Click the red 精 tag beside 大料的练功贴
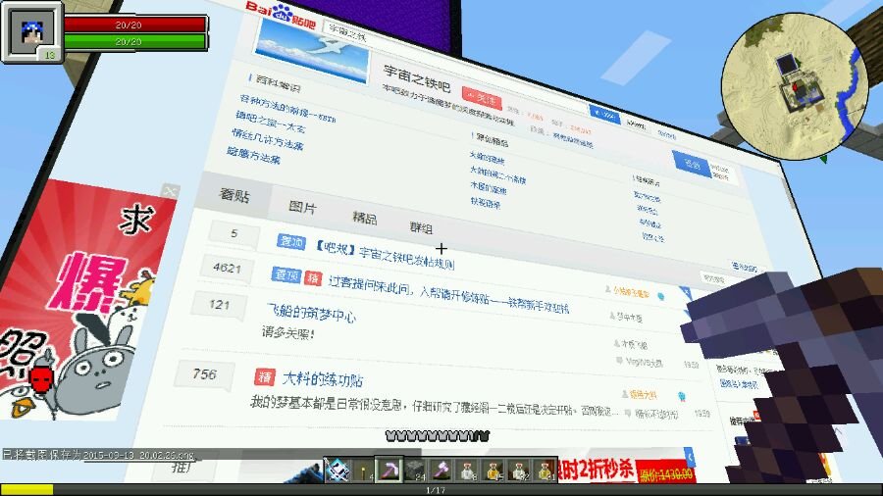883x496 pixels. 264,376
